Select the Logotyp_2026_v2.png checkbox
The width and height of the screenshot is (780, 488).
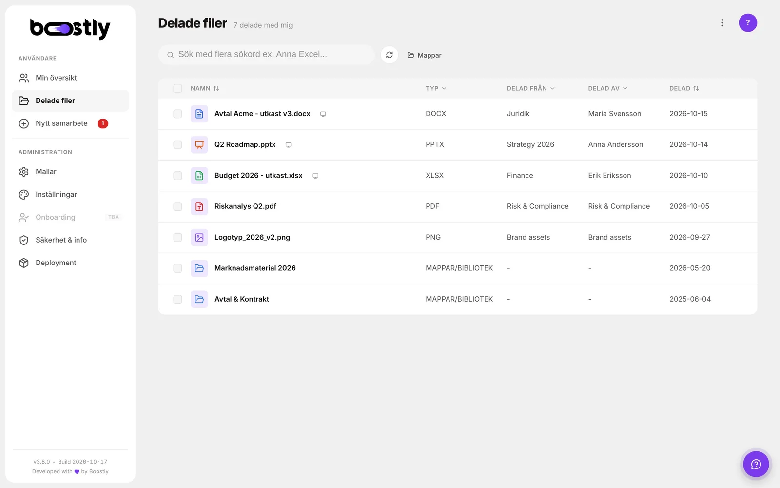[177, 237]
